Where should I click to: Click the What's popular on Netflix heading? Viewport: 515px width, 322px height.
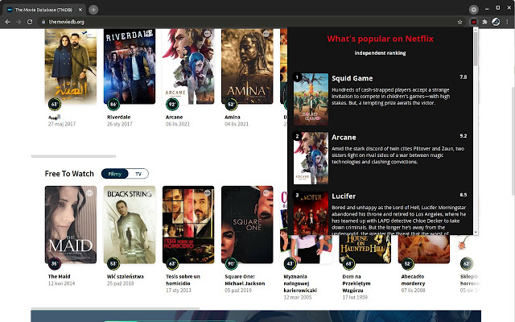click(380, 39)
